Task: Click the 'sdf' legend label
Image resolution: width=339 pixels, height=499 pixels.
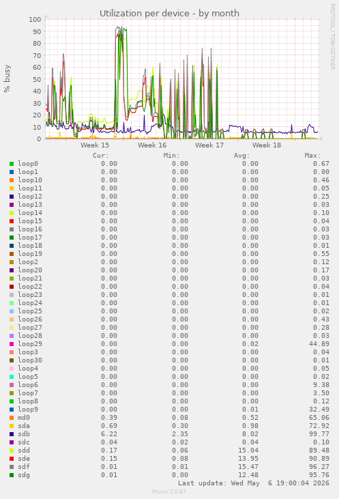Action: 24,467
